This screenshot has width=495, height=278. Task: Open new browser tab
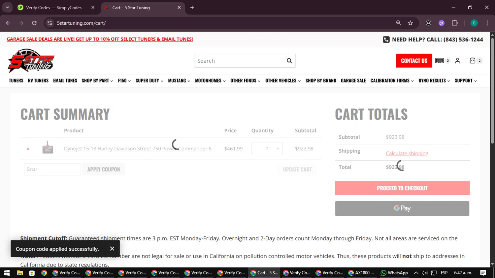pos(192,8)
